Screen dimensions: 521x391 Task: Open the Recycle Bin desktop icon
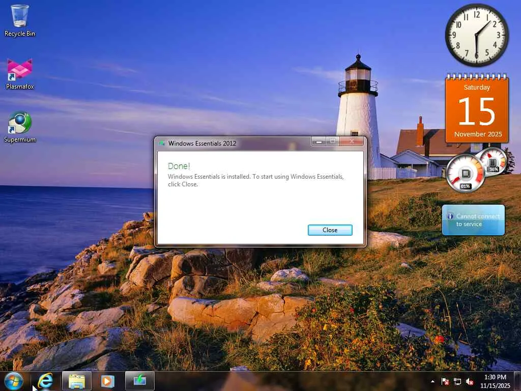coord(20,20)
